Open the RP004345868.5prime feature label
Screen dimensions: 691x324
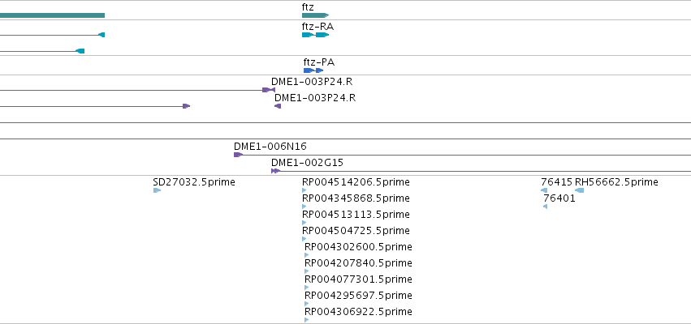(356, 198)
